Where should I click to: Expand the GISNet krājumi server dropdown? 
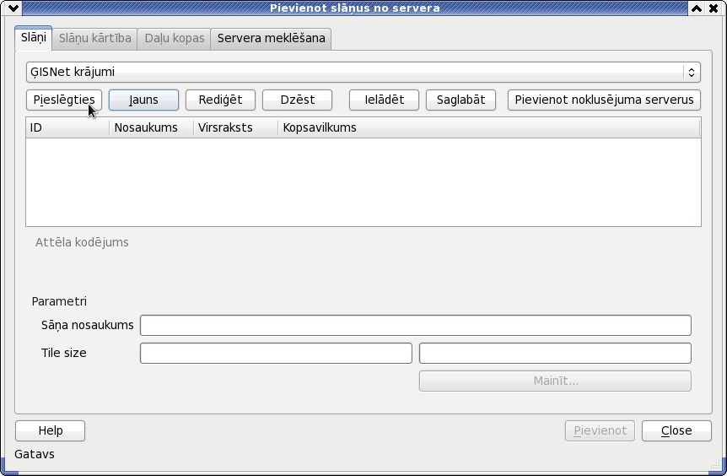pyautogui.click(x=363, y=72)
